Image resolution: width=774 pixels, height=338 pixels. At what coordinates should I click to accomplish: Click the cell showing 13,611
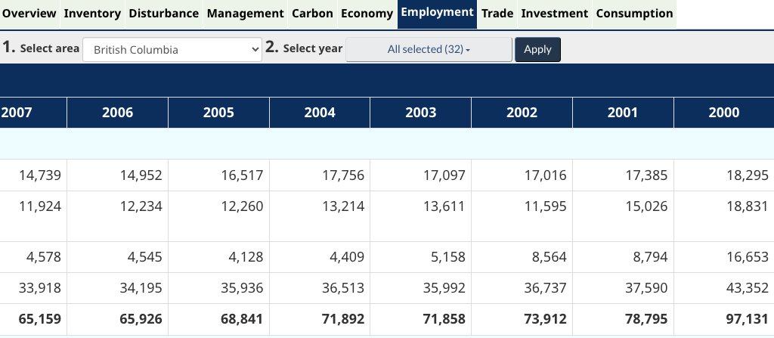click(420, 216)
